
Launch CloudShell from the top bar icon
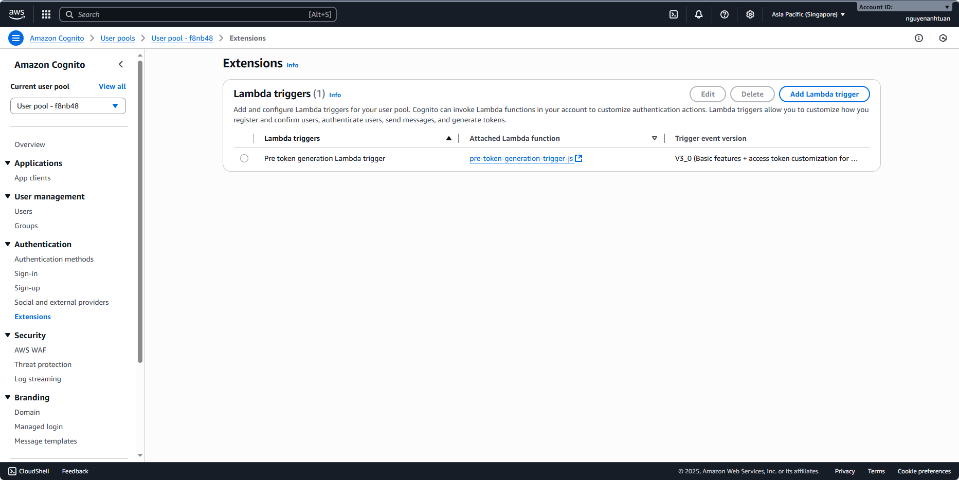coord(674,14)
